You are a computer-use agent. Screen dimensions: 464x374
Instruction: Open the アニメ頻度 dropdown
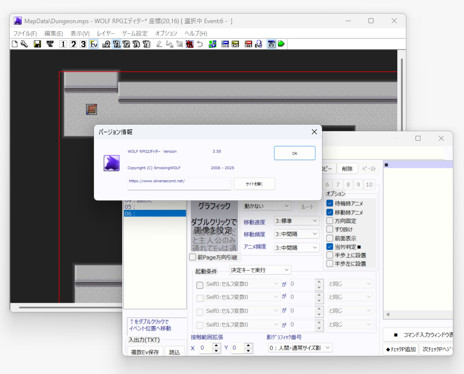coord(296,247)
